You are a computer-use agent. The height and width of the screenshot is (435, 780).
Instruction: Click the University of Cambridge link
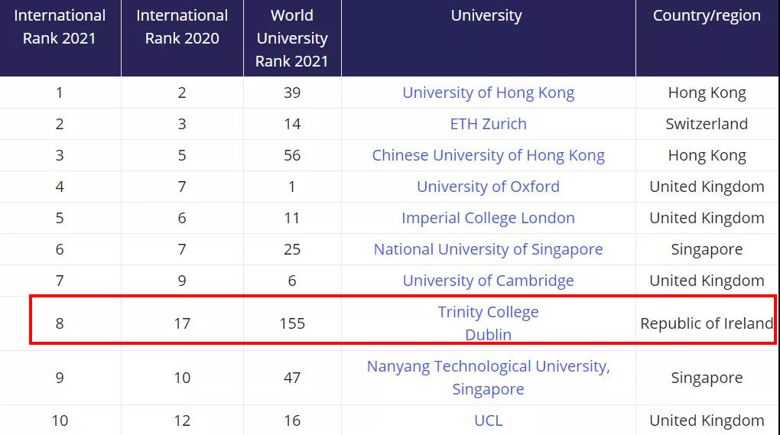[488, 281]
